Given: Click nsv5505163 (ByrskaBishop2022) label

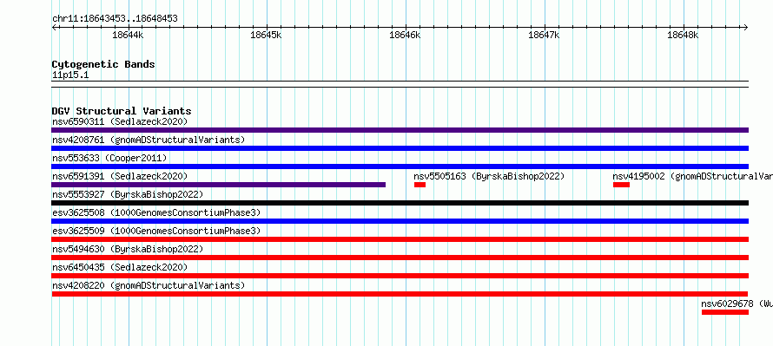Looking at the screenshot, I should tap(489, 176).
